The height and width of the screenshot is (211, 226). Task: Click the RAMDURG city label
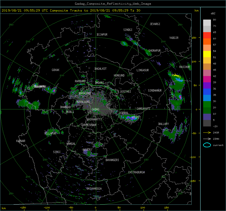(80, 81)
